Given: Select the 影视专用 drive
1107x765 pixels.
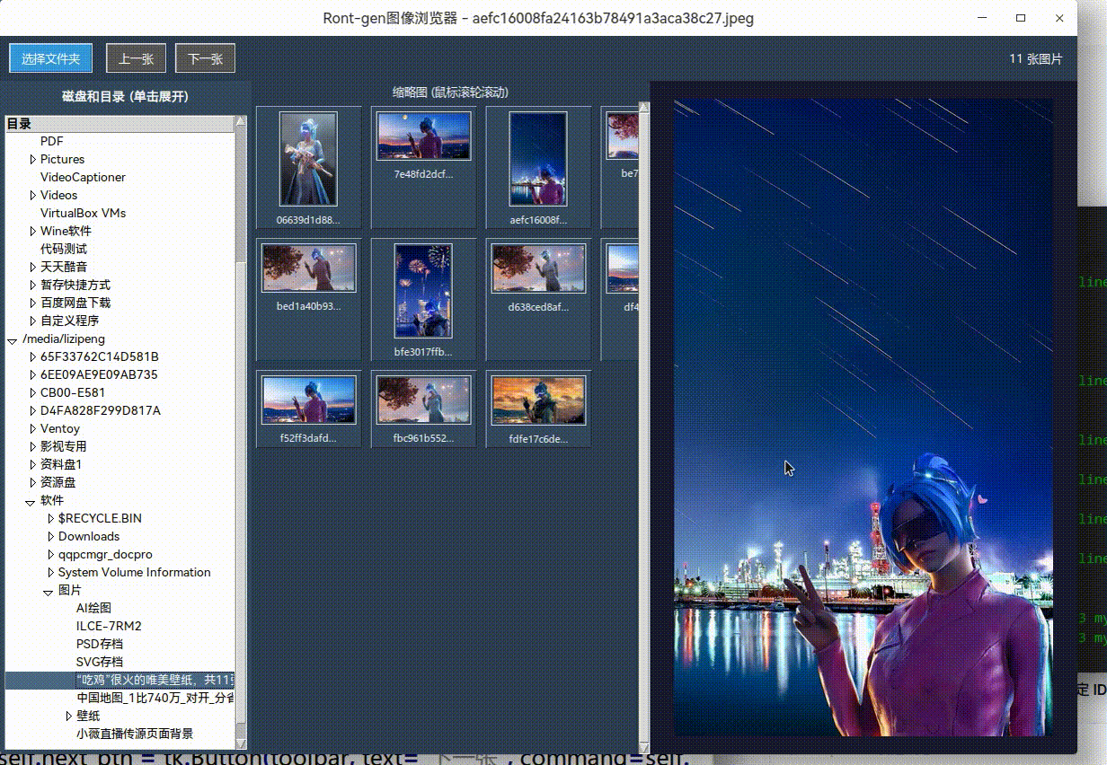Looking at the screenshot, I should [x=63, y=446].
